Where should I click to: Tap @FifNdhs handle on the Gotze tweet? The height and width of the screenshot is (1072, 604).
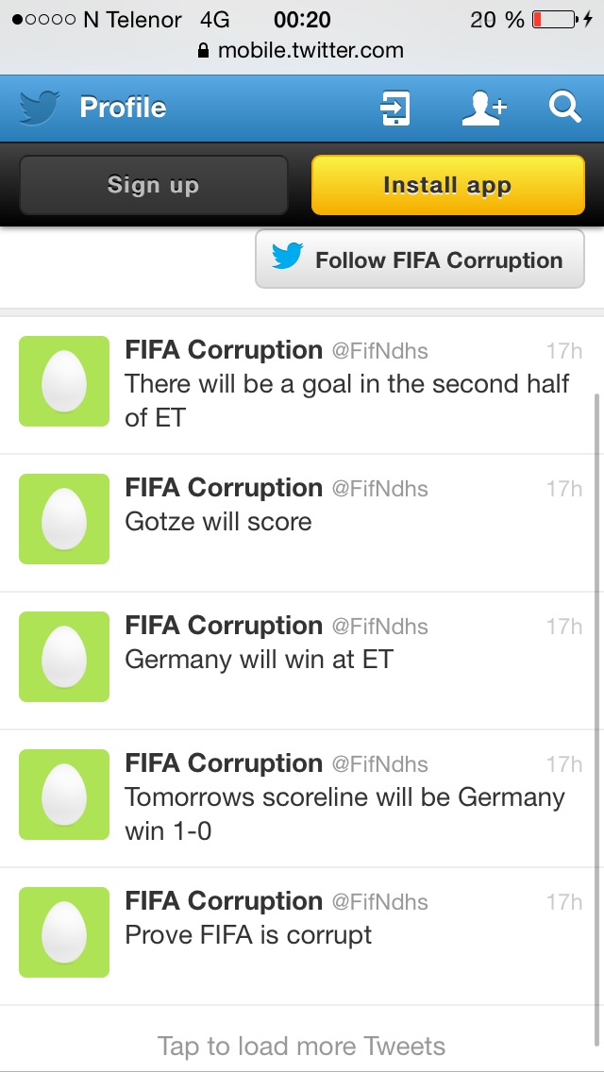click(379, 489)
